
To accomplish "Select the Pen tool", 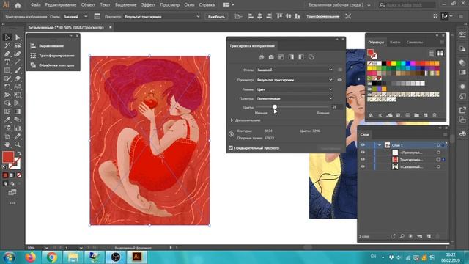I will click(x=7, y=54).
